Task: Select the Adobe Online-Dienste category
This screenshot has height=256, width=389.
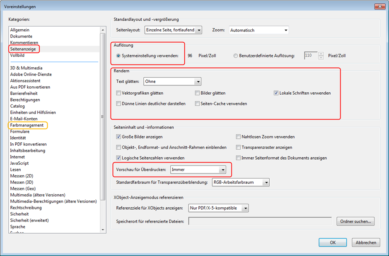Action: [31, 74]
